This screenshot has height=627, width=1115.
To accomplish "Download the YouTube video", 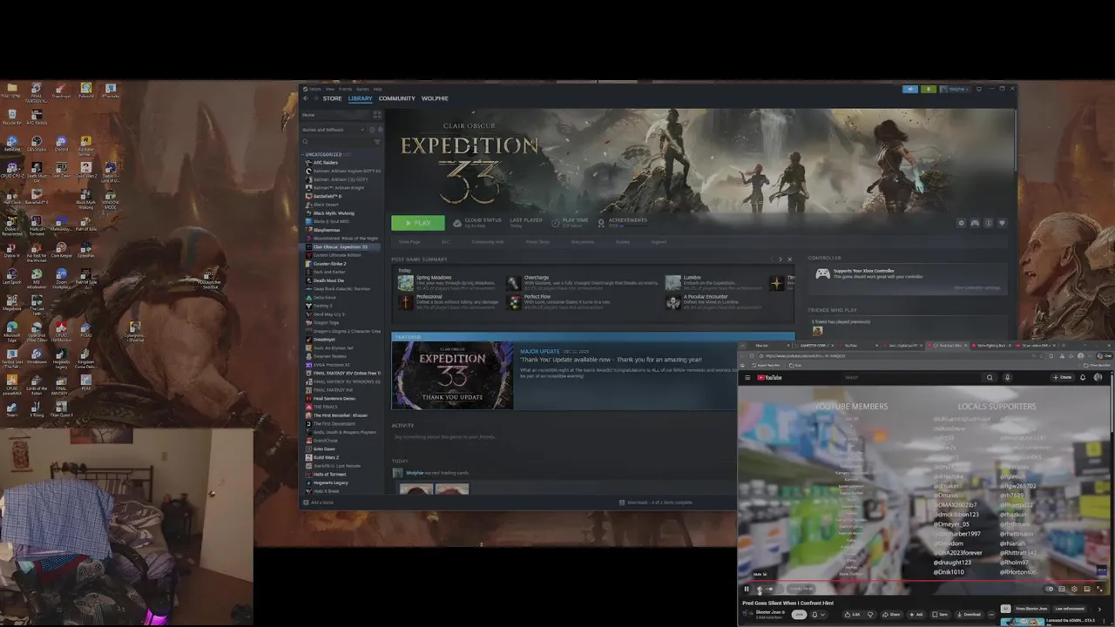I will point(970,615).
